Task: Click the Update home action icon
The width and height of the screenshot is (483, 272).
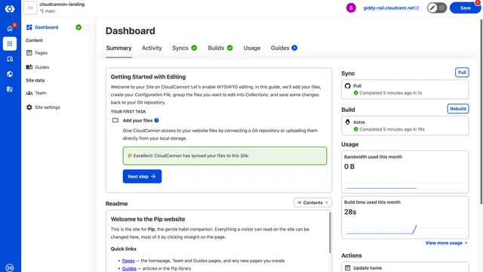Action: point(347,268)
